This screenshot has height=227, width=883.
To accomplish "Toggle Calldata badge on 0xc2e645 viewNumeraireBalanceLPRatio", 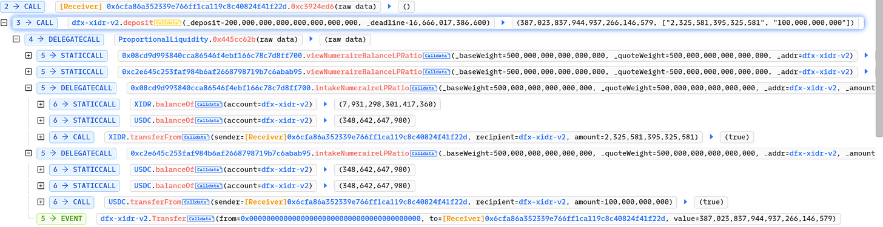I will click(436, 71).
